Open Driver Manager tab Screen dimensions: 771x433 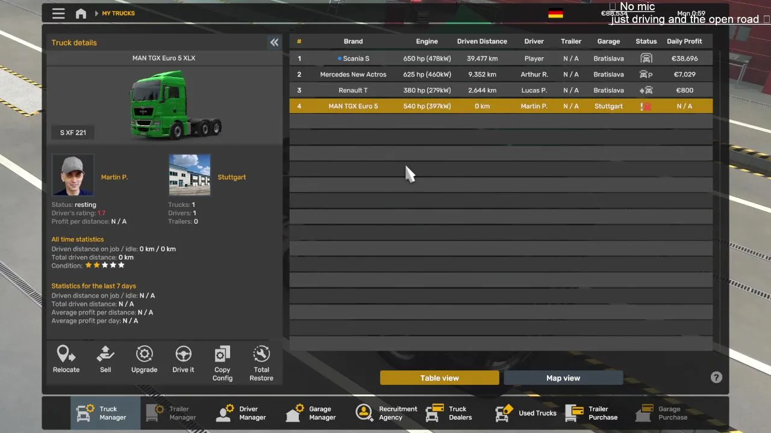click(245, 413)
